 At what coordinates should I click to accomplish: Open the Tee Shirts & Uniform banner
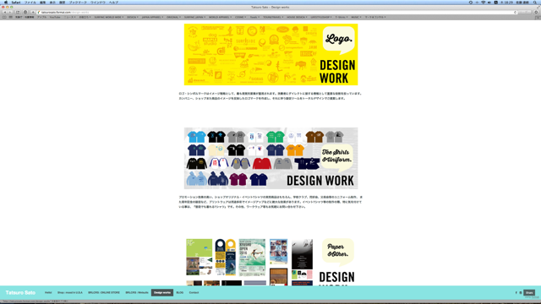tap(270, 158)
